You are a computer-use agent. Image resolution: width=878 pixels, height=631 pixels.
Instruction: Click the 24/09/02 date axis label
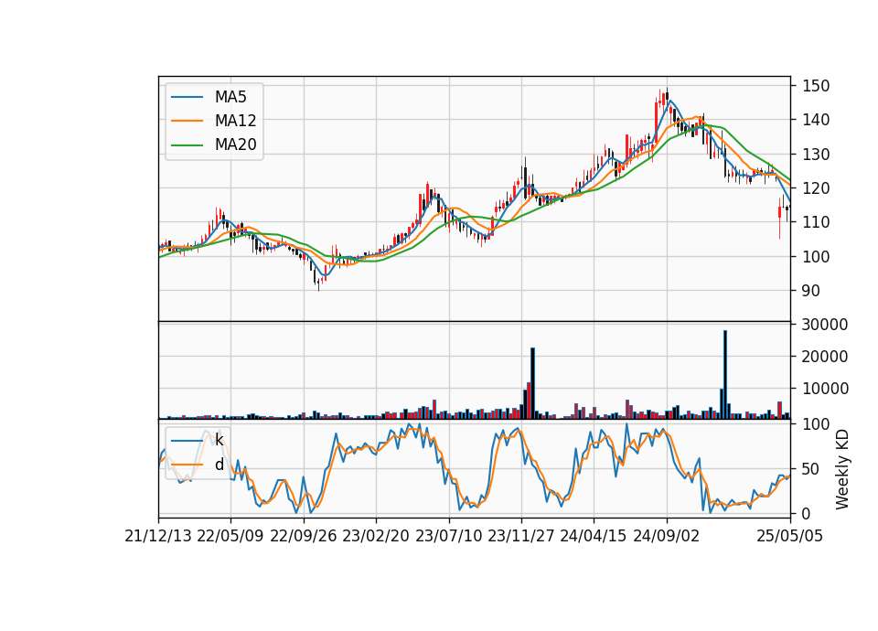click(667, 536)
